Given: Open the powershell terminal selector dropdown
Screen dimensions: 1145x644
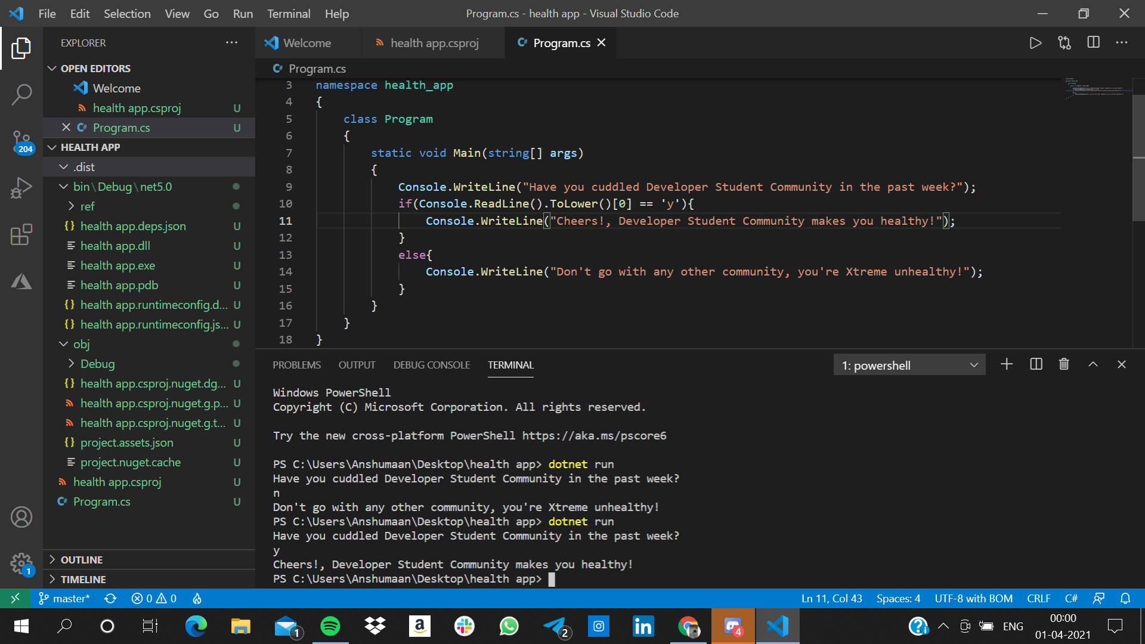Looking at the screenshot, I should (x=909, y=365).
